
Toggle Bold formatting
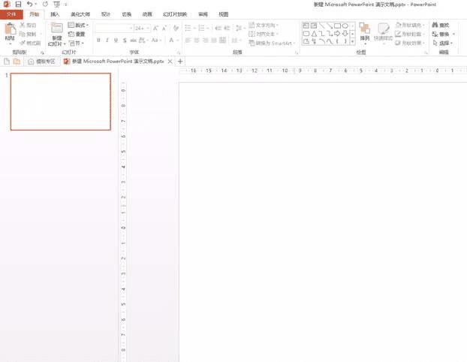coord(98,41)
